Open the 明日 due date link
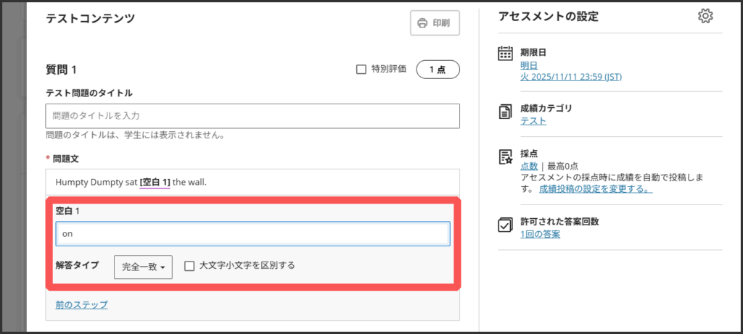Screen dimensions: 743x334 (x=529, y=65)
